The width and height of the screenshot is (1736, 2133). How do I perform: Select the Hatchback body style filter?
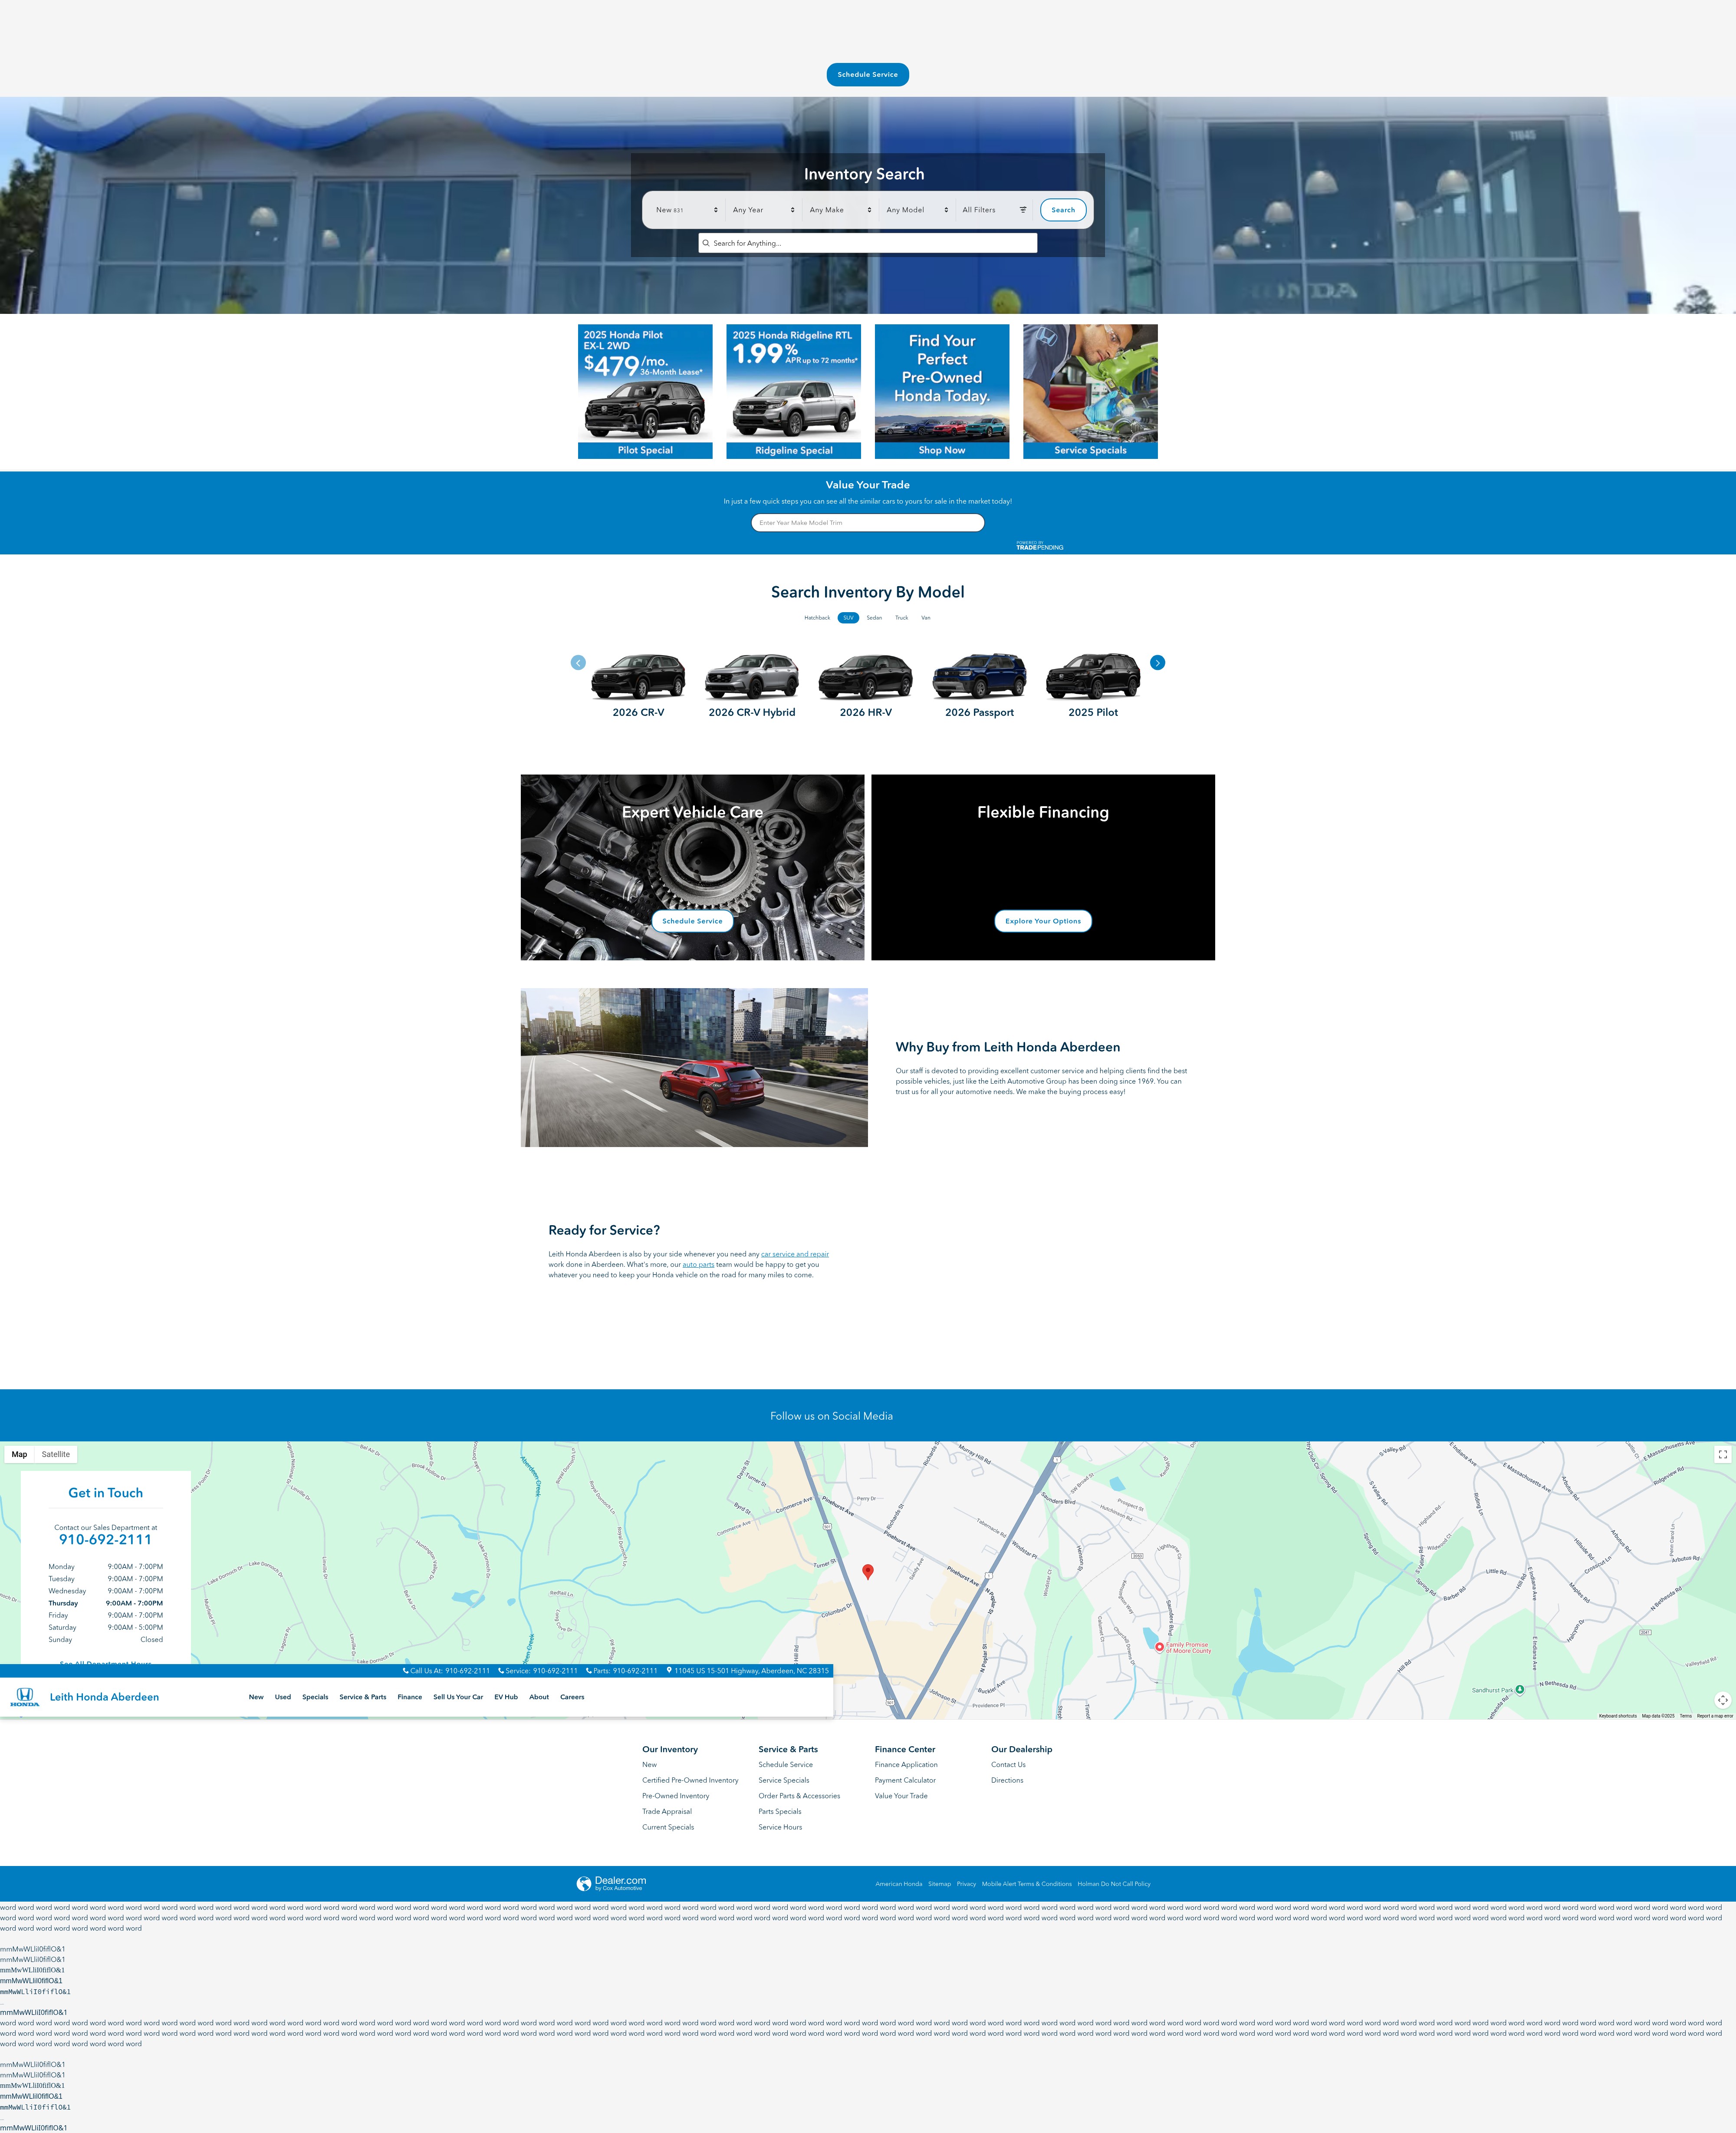(817, 617)
